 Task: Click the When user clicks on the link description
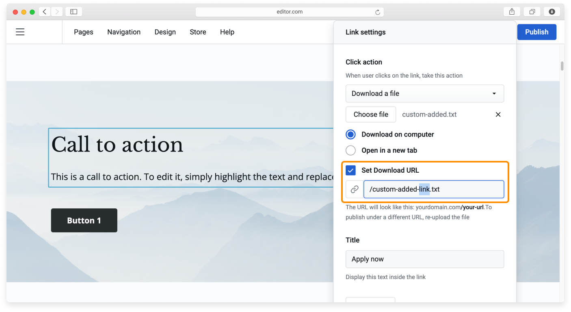(404, 76)
